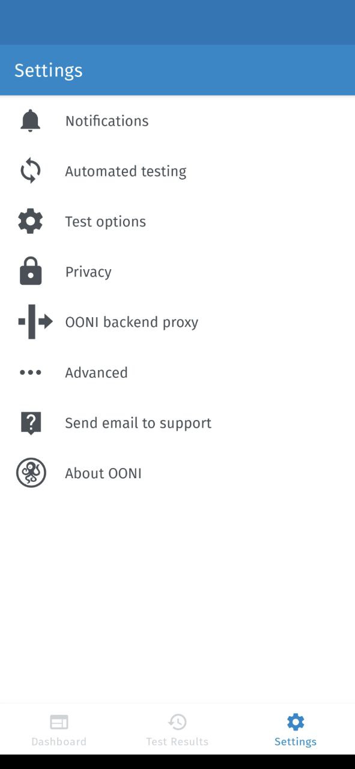The width and height of the screenshot is (355, 769).
Task: Tap the Test options gear icon
Action: click(31, 222)
